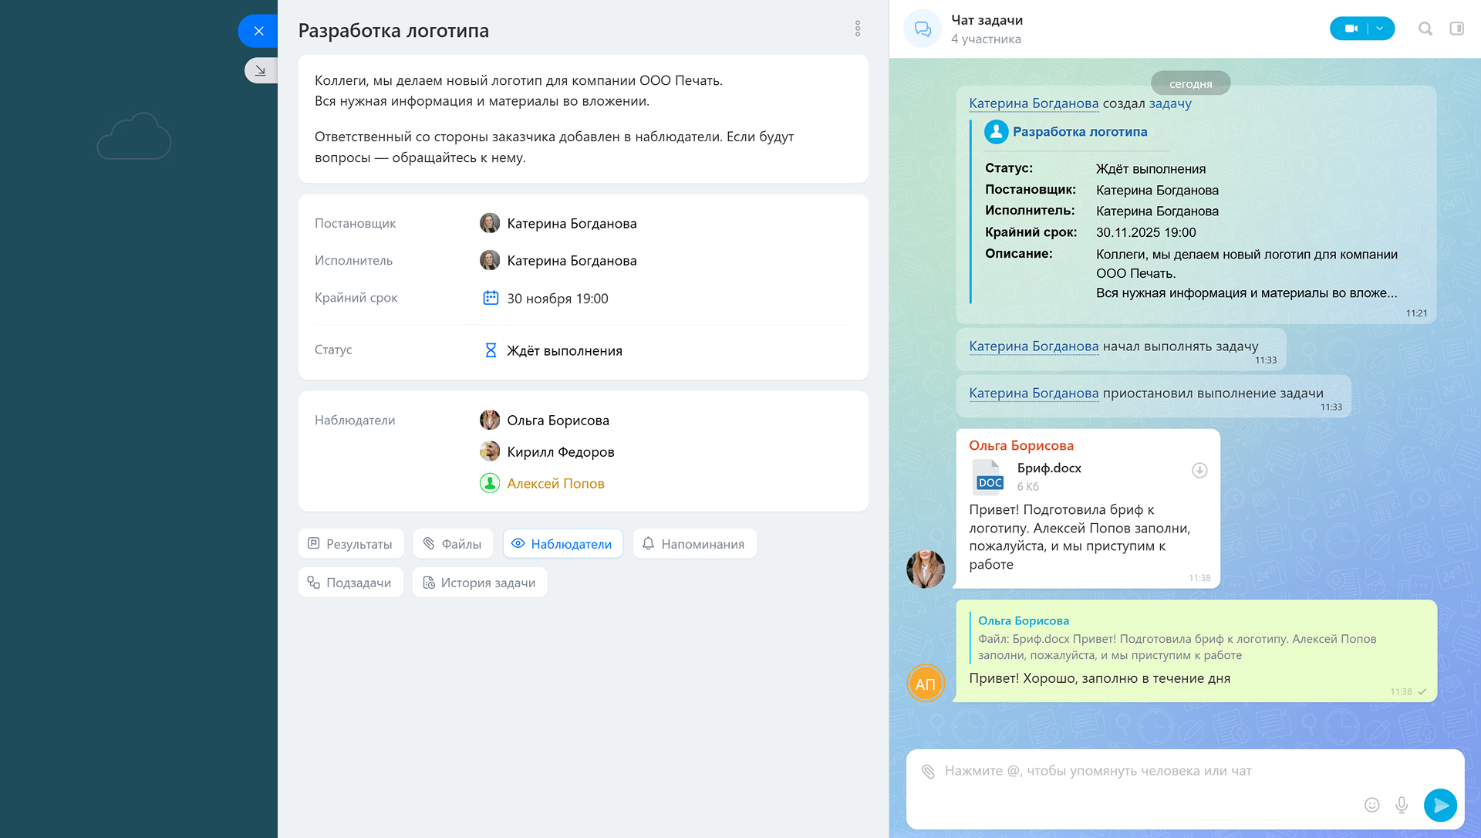Open the История задачи section
Image resolution: width=1481 pixels, height=838 pixels.
pyautogui.click(x=479, y=583)
